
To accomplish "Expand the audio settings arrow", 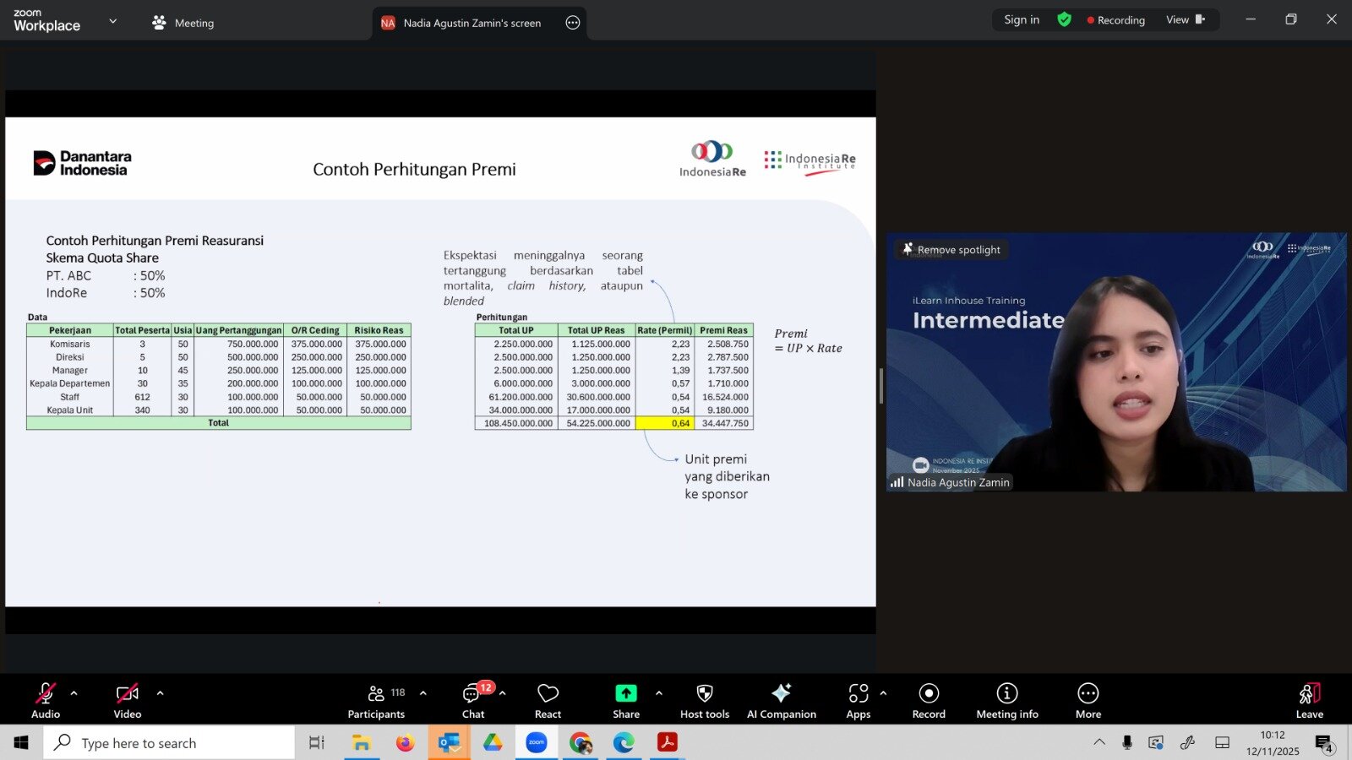I will [74, 693].
